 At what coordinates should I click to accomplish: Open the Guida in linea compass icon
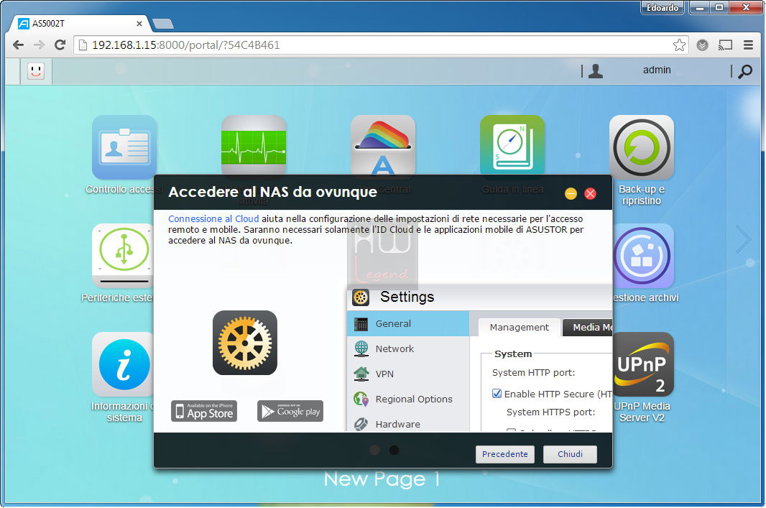(x=512, y=145)
